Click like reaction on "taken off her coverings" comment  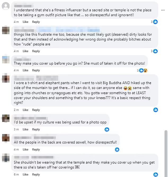pyautogui.click(x=156, y=174)
